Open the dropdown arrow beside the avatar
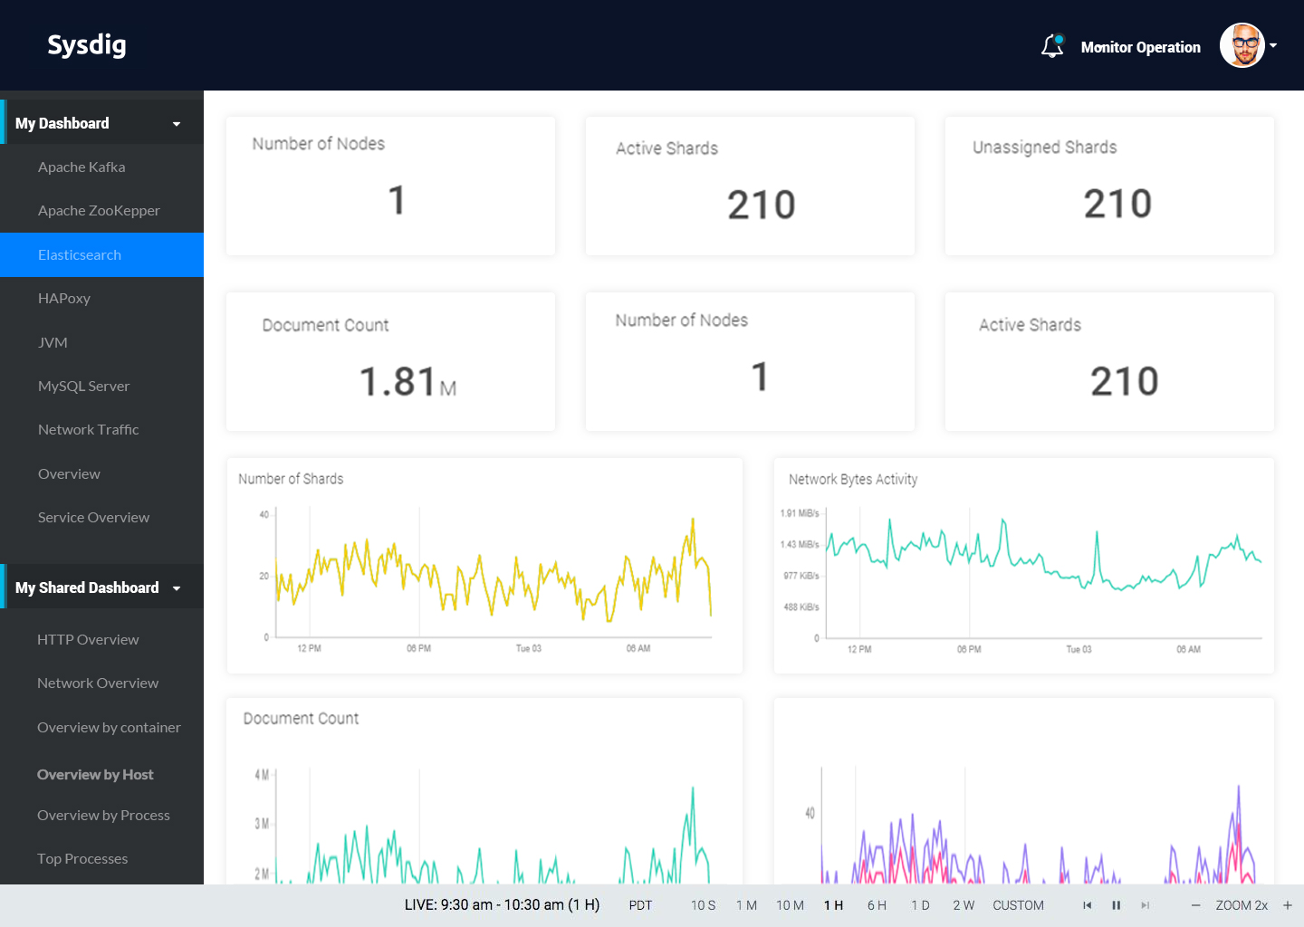The height and width of the screenshot is (927, 1304). coord(1273,45)
